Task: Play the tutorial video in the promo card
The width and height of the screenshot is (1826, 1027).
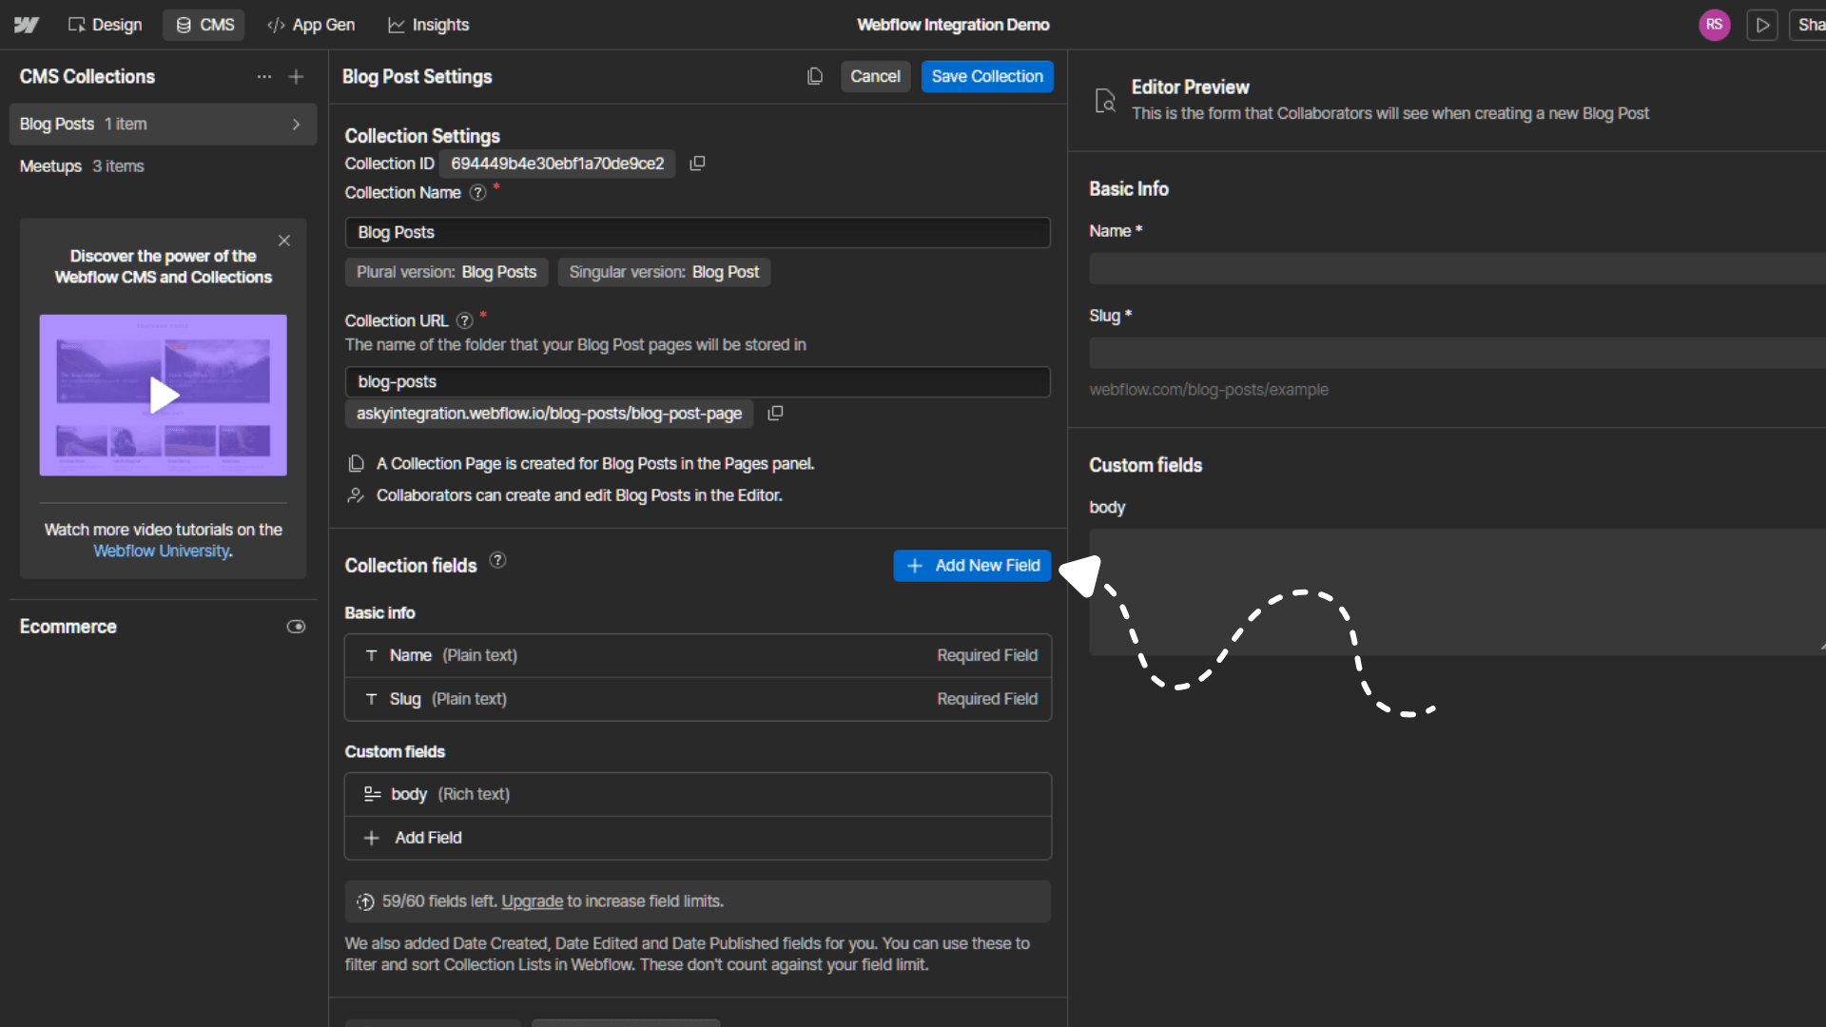Action: (x=163, y=396)
